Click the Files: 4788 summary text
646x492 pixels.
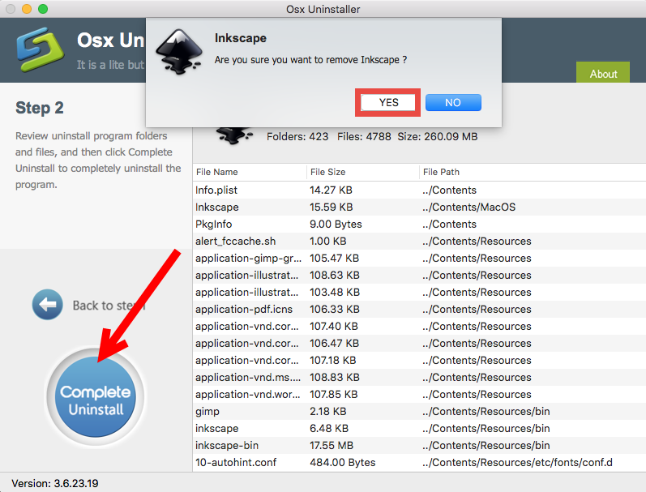pyautogui.click(x=364, y=136)
